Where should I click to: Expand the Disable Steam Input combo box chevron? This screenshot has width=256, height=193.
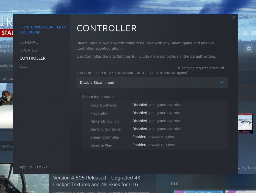point(222,82)
